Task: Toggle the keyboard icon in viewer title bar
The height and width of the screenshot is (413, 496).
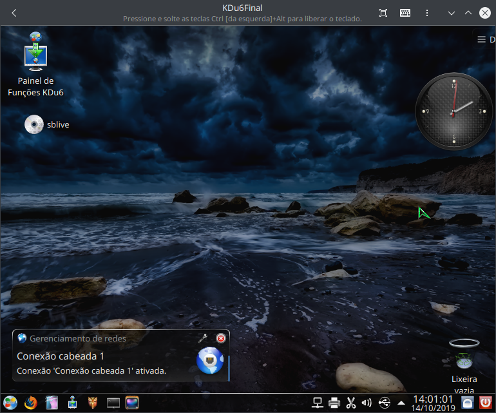Action: [x=405, y=13]
